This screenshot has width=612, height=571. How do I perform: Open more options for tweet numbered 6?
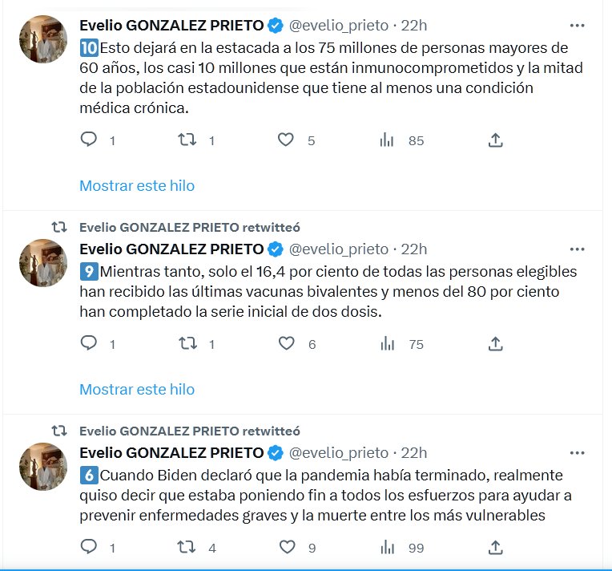[x=577, y=452]
